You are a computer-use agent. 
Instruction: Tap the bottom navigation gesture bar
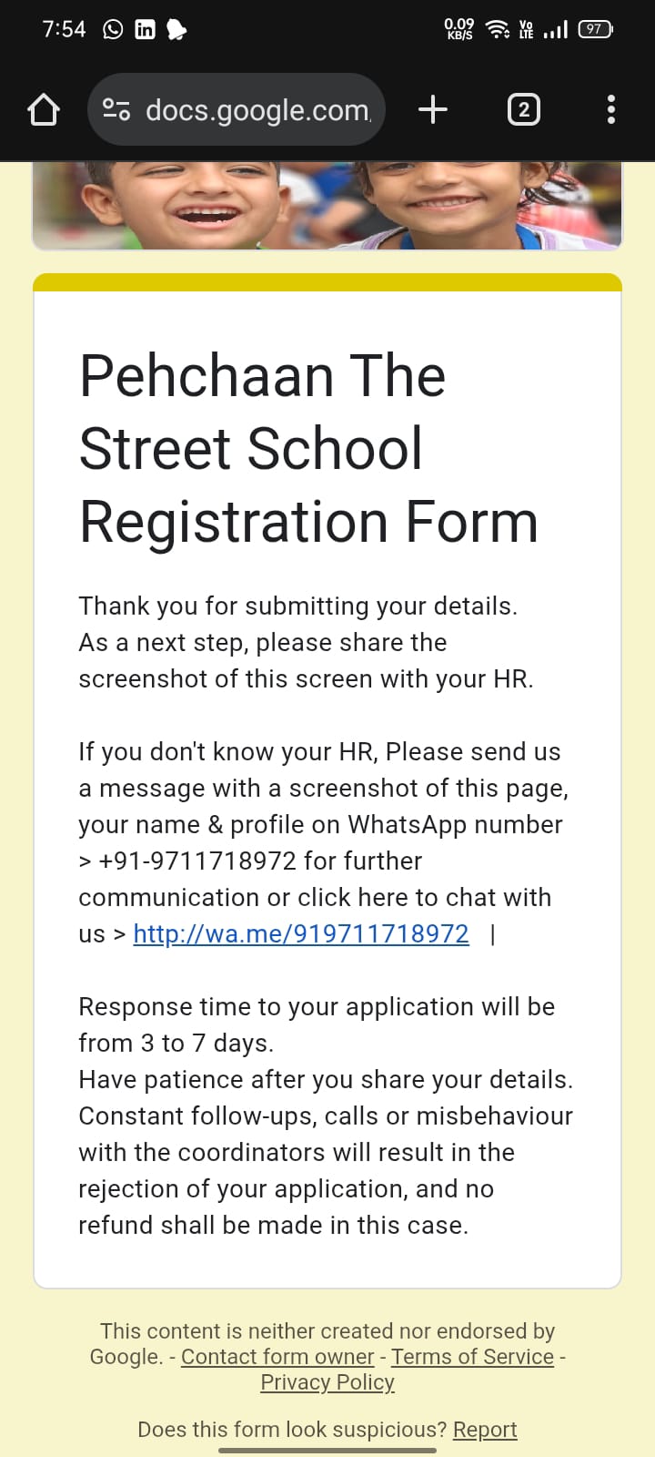pos(327,1450)
